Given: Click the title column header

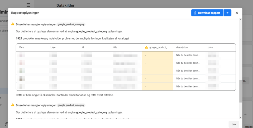Looking at the screenshot, I should click(x=115, y=47).
